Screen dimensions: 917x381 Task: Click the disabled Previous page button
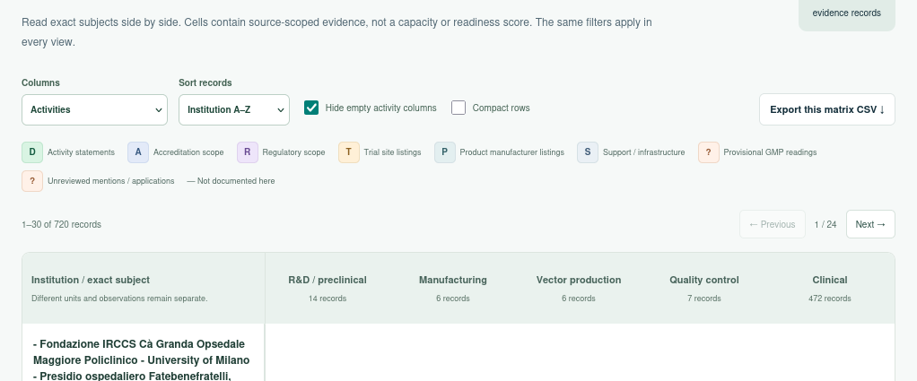(772, 224)
